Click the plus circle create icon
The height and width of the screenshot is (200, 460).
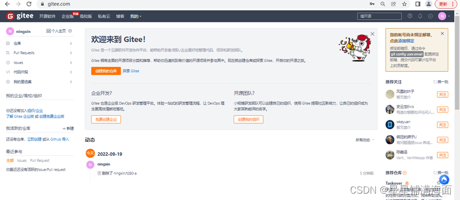430,16
